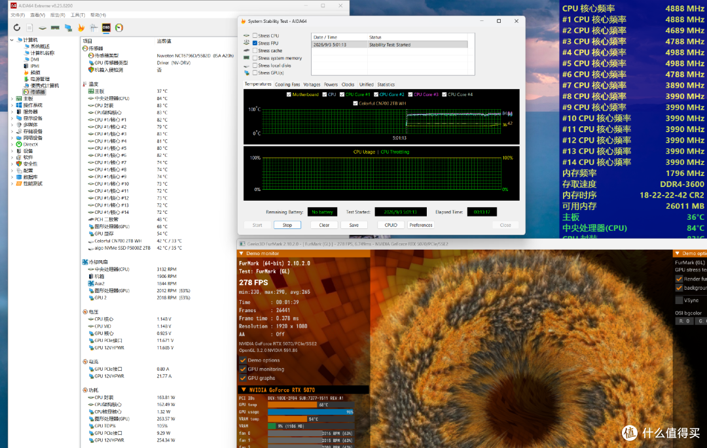Open CPUID from the Stability Test window
The height and width of the screenshot is (448, 707).
click(391, 225)
